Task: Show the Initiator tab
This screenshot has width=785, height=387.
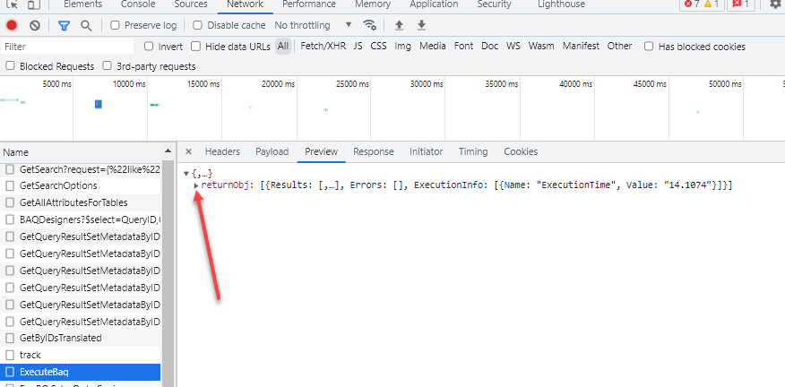Action: pos(426,151)
